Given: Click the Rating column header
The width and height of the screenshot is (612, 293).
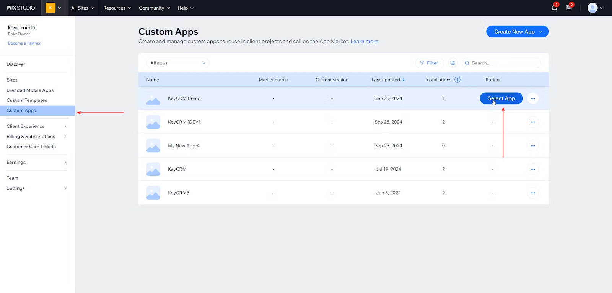Looking at the screenshot, I should [493, 80].
